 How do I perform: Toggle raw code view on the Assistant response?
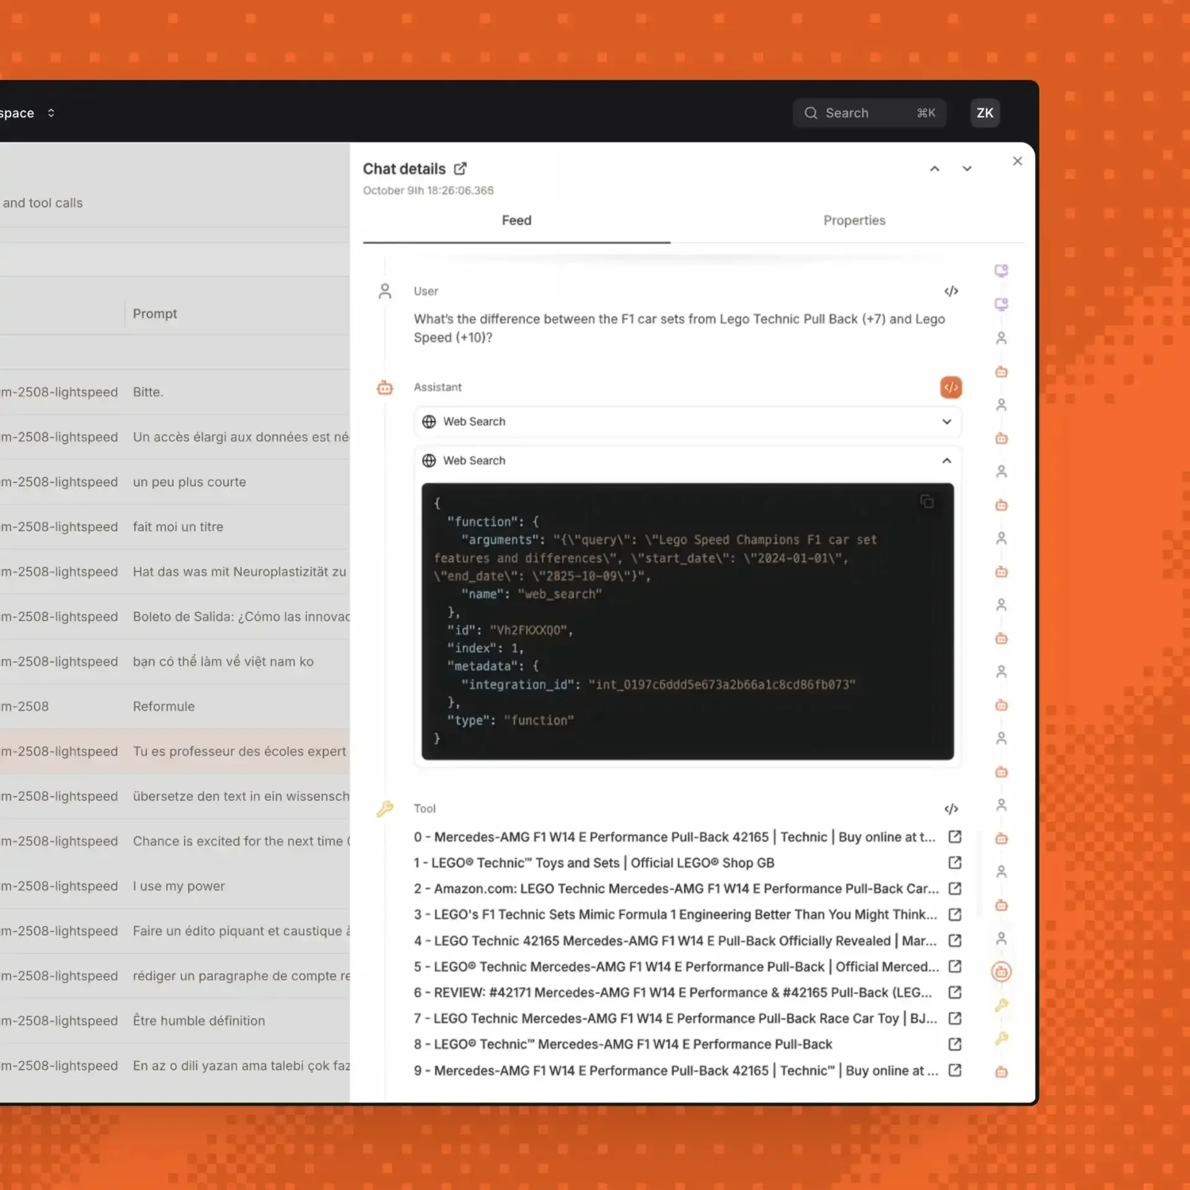[x=952, y=387]
